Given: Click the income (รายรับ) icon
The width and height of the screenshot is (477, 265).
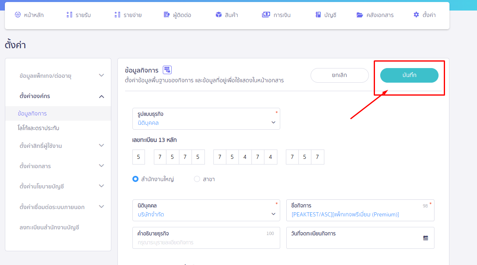Looking at the screenshot, I should [x=69, y=15].
